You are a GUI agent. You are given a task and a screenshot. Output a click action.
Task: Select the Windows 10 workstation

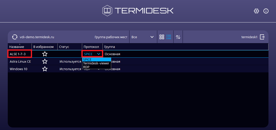[19, 69]
